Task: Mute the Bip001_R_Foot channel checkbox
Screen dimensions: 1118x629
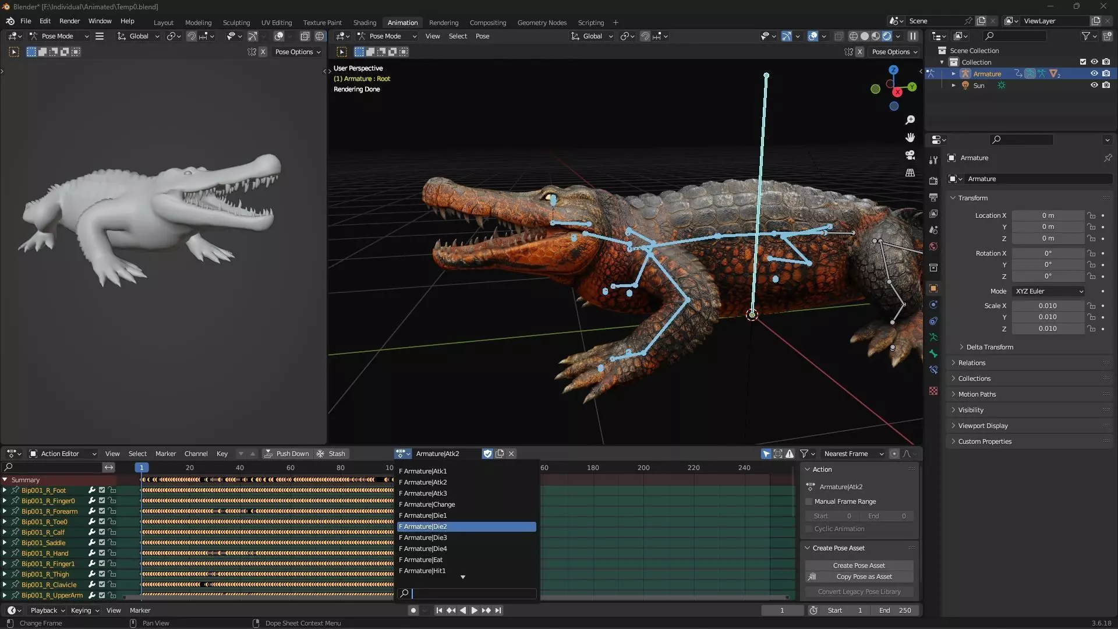Action: pos(102,490)
